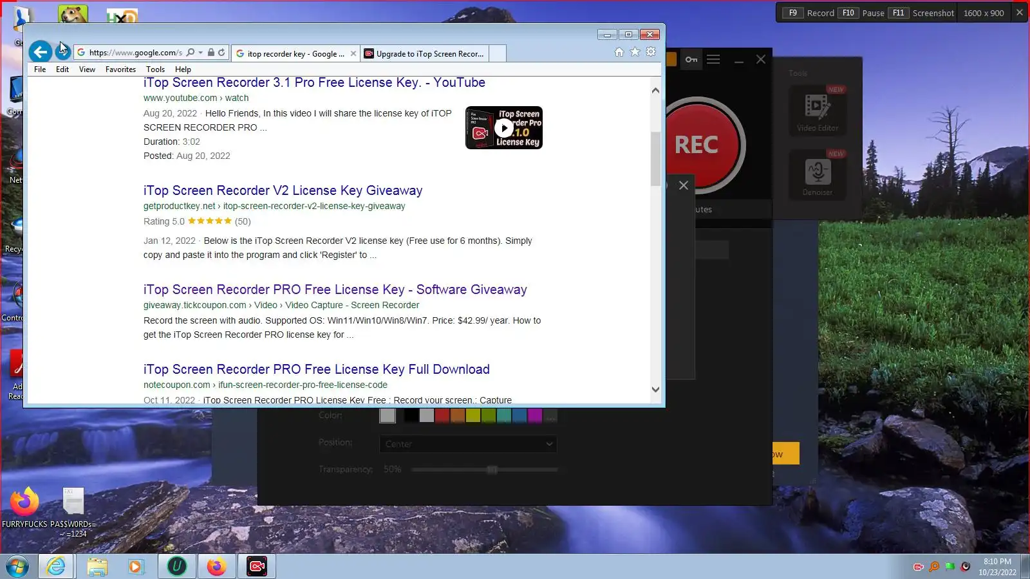Open the Favorites menu
Image resolution: width=1030 pixels, height=579 pixels.
[120, 69]
